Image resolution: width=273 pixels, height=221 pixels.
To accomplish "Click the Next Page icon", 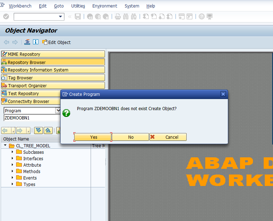I will point(162,16).
